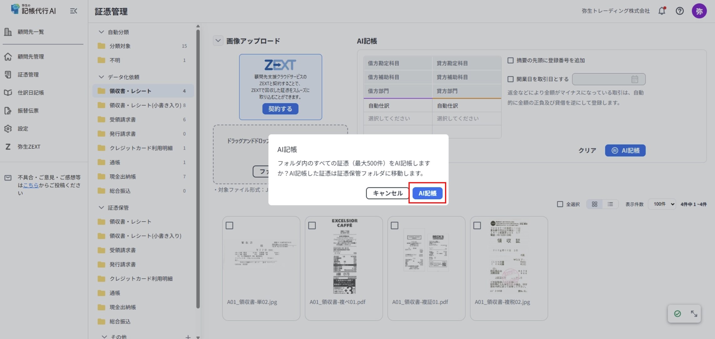The height and width of the screenshot is (339, 715).
Task: Open the 分類対象 folder
Action: tap(143, 46)
